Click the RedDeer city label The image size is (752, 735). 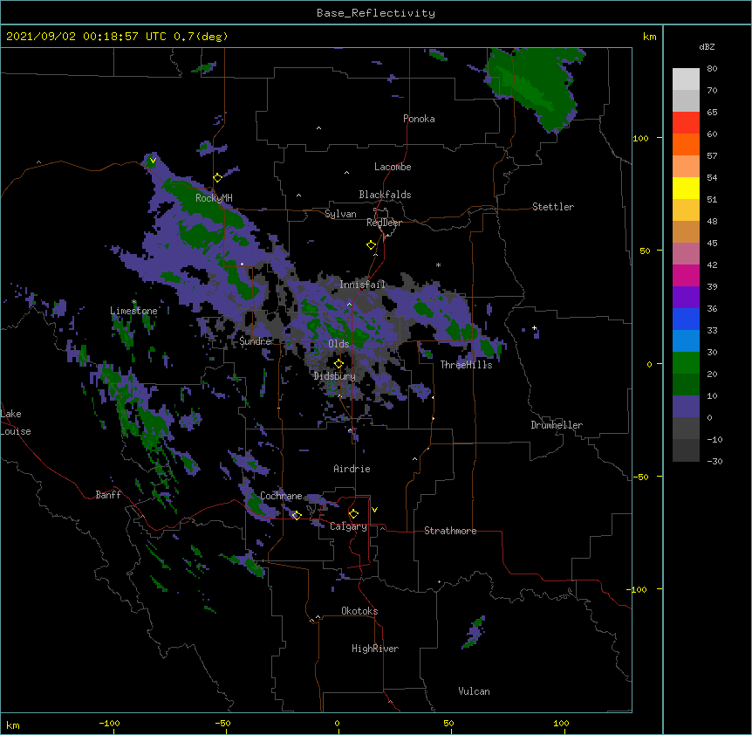click(x=384, y=223)
